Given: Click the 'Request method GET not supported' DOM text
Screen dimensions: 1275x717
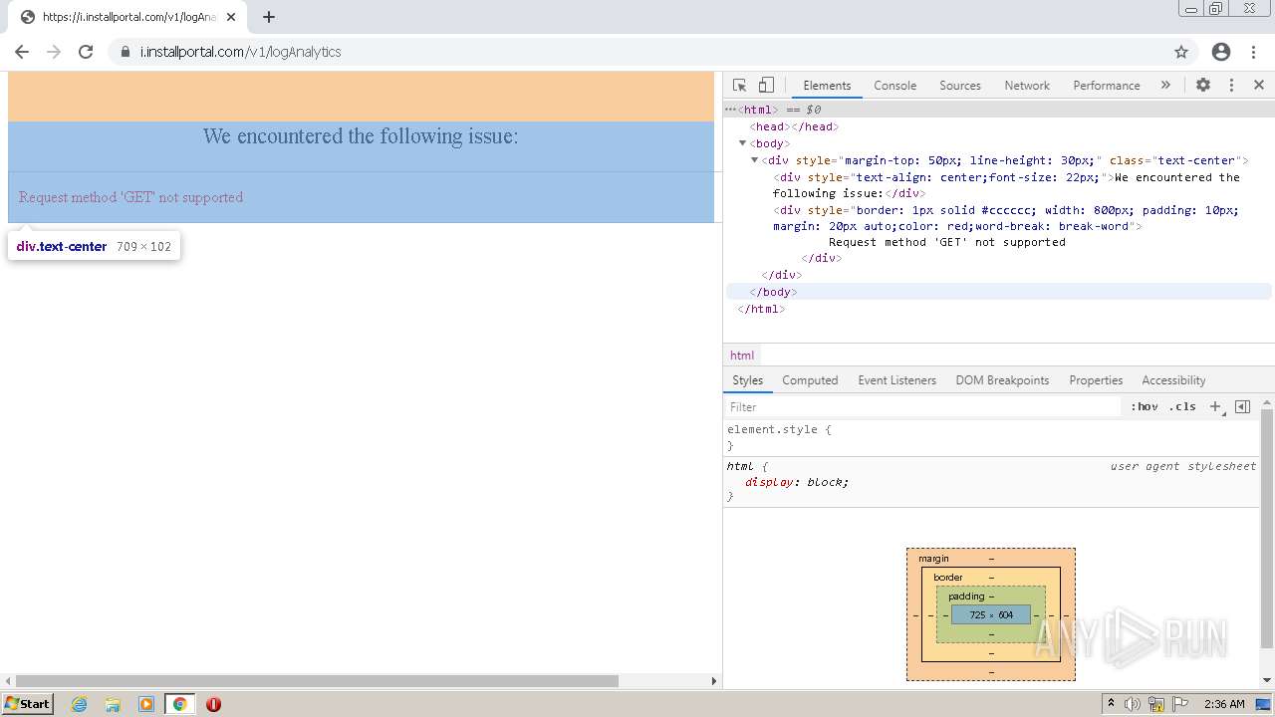Looking at the screenshot, I should (946, 242).
